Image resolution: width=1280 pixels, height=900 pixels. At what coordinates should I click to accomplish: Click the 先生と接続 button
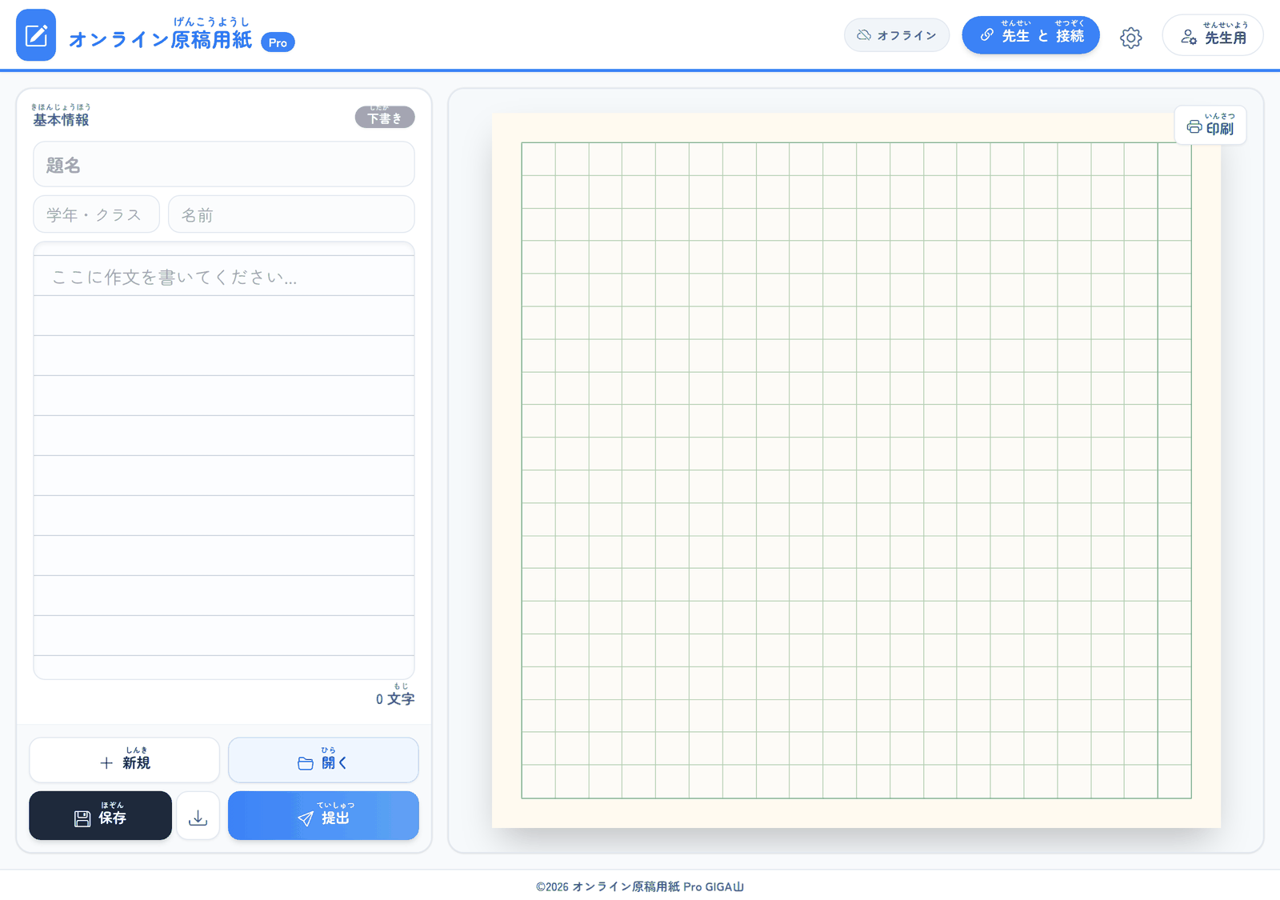(1030, 35)
